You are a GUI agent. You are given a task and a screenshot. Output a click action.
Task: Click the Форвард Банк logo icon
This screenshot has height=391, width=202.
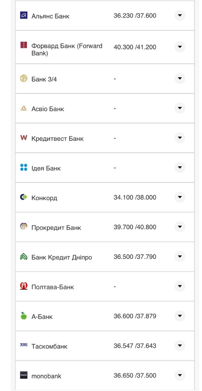coord(24,45)
